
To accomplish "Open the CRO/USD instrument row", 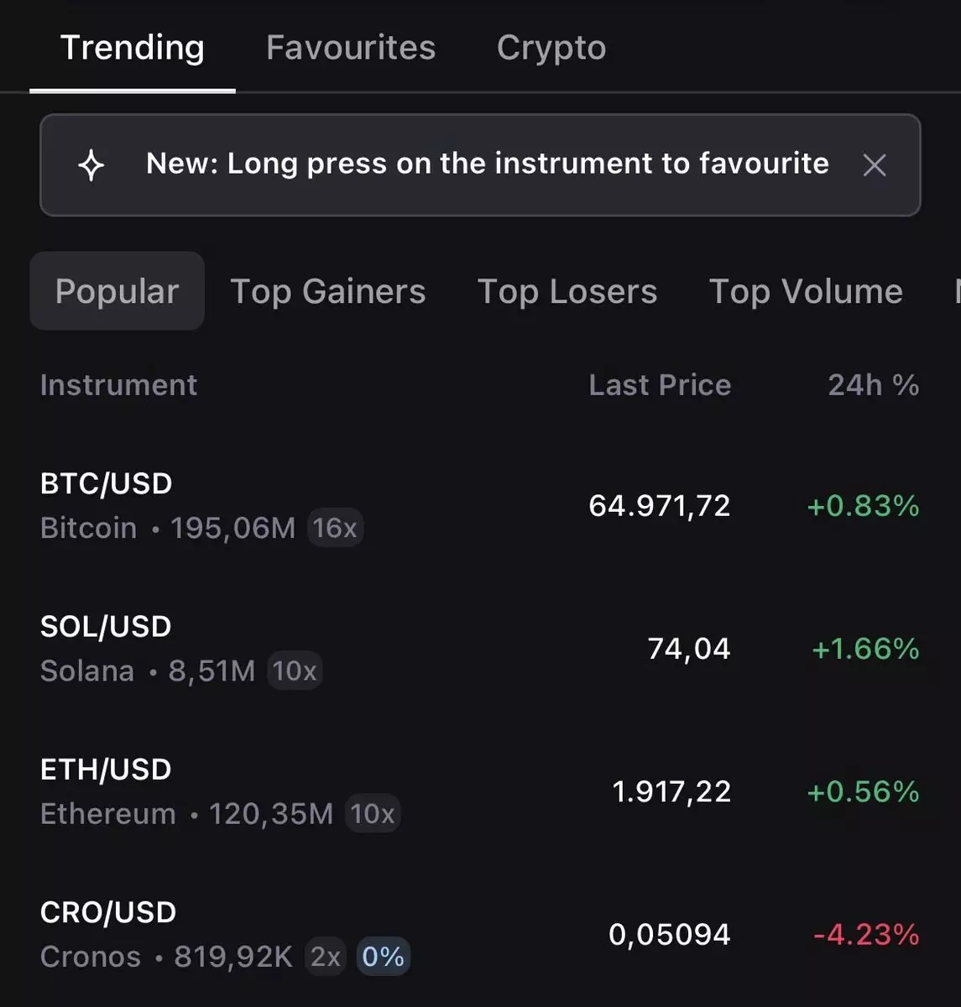I will tap(480, 934).
